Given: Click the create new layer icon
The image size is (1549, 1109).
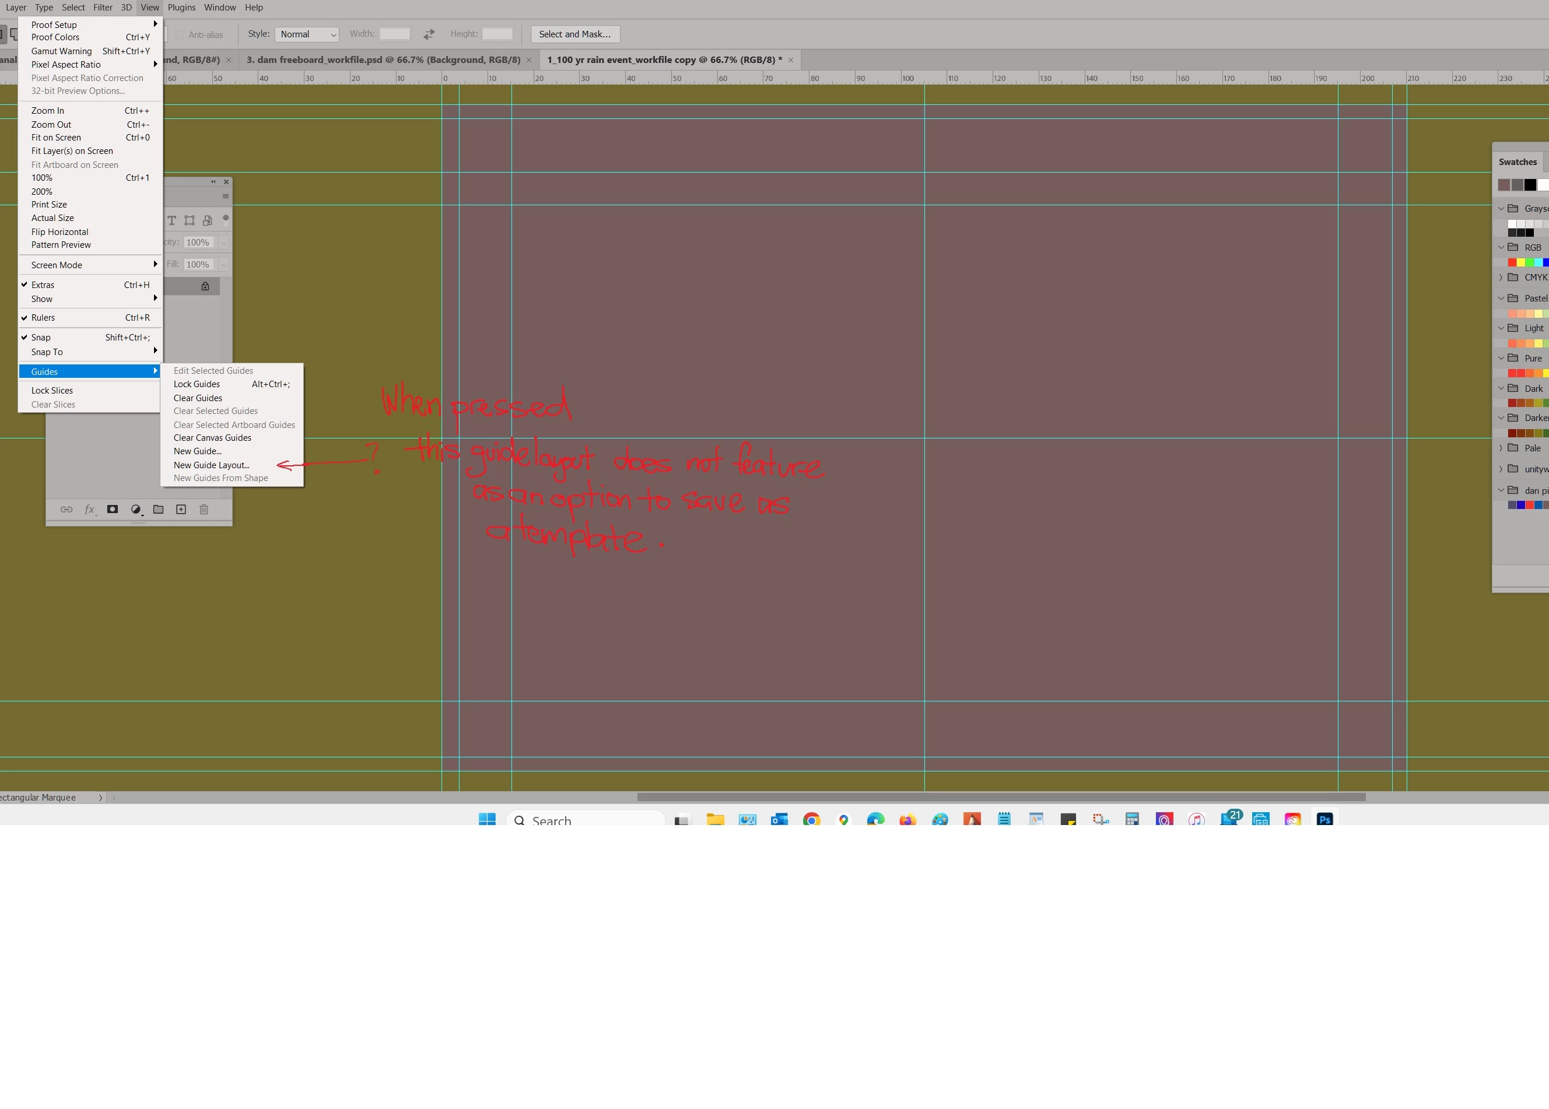Looking at the screenshot, I should 181,510.
